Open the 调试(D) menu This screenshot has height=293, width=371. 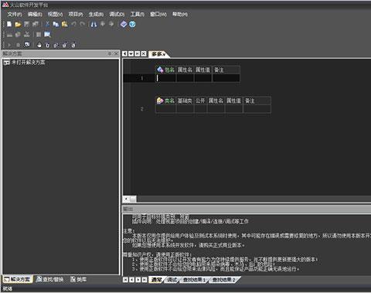117,14
